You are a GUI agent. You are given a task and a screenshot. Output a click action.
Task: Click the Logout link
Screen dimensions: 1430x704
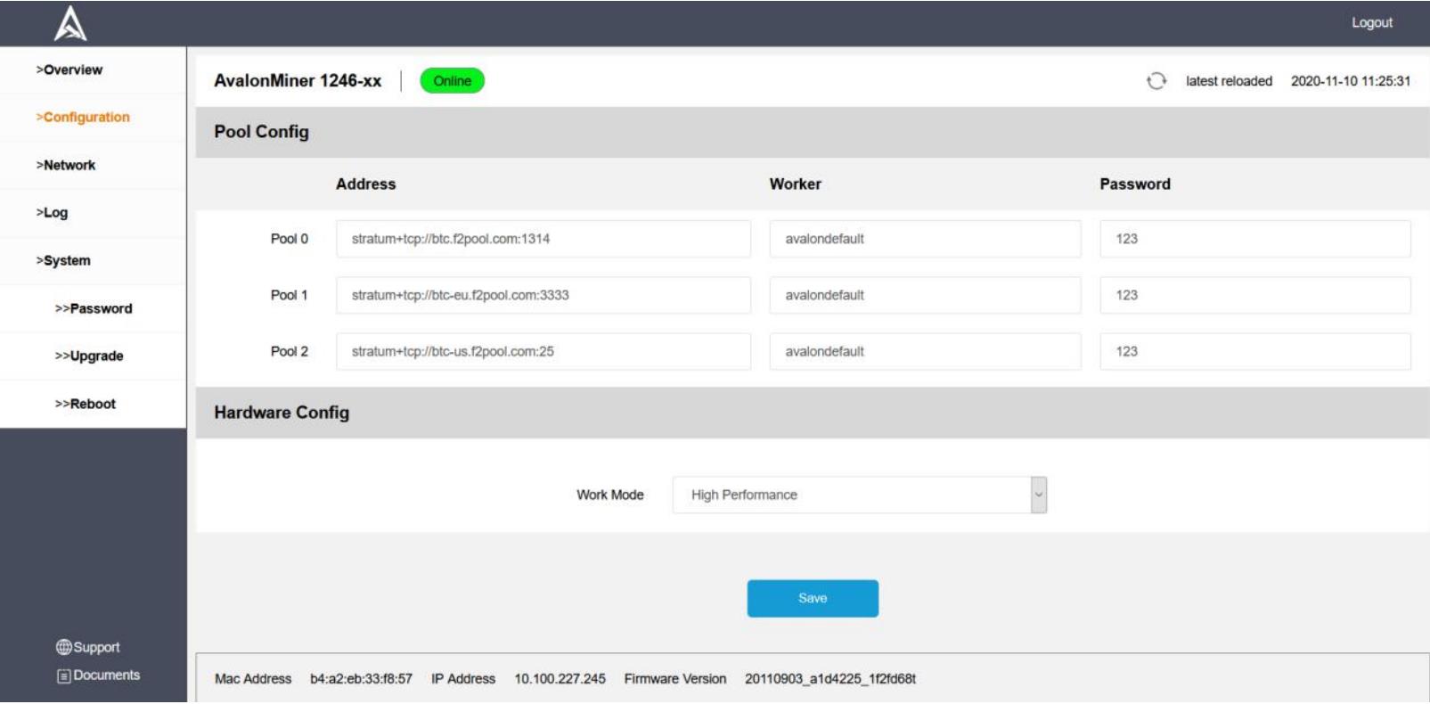[x=1371, y=23]
